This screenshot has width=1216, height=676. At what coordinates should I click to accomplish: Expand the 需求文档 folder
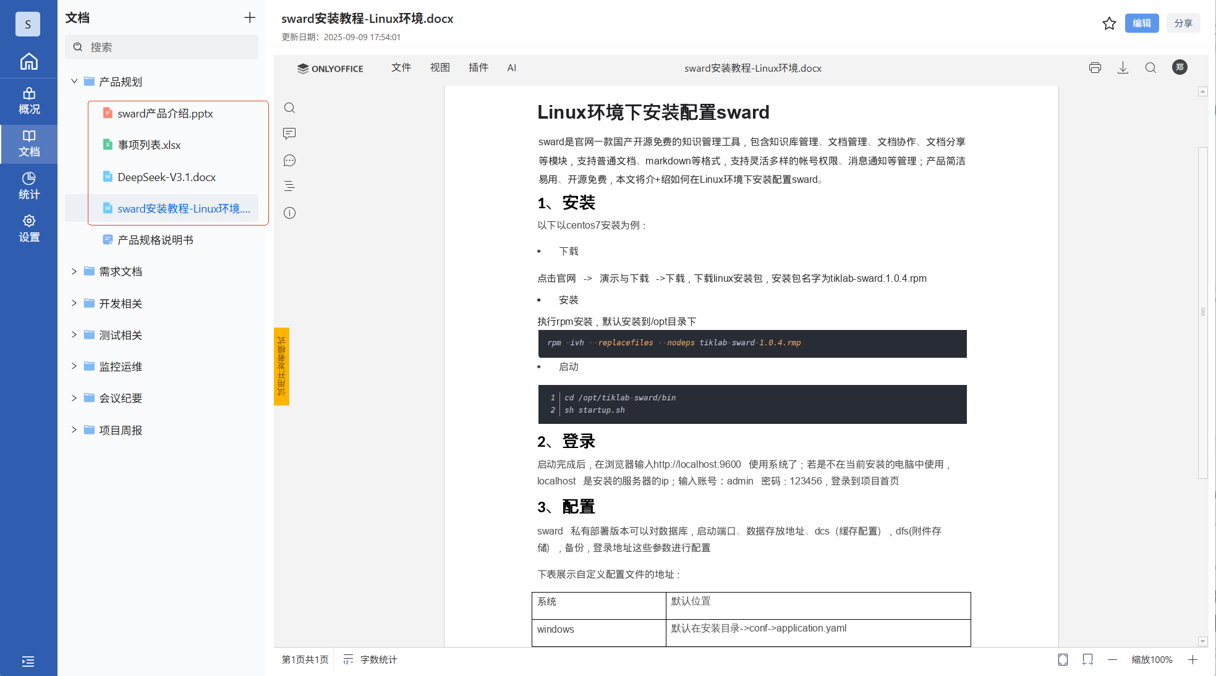[74, 271]
